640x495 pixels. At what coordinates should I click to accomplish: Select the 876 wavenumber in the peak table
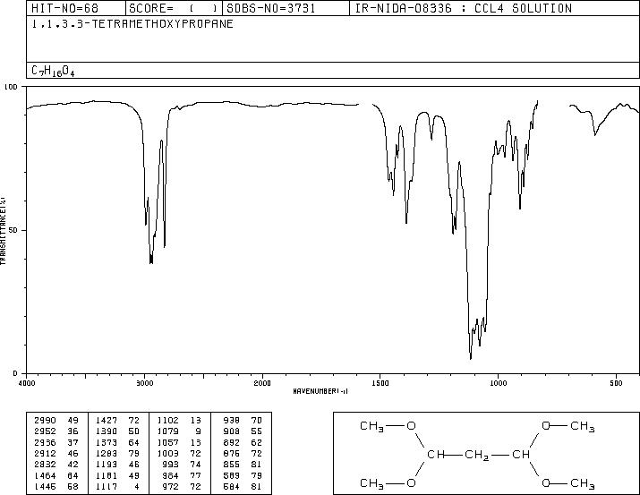click(232, 453)
